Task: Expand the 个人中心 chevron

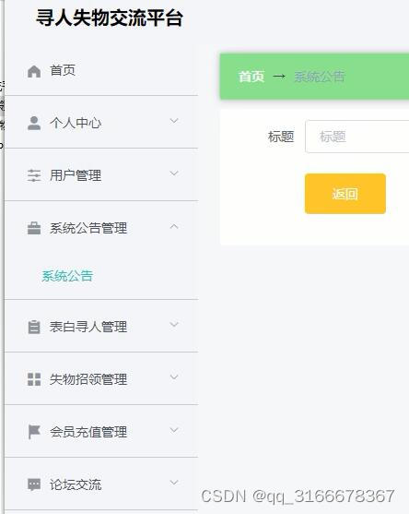Action: point(174,121)
